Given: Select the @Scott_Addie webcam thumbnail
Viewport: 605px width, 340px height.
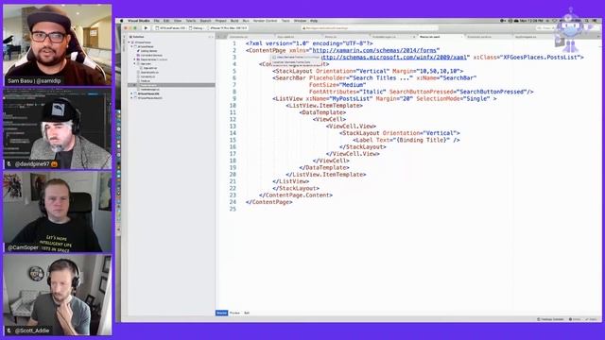Looking at the screenshot, I should tap(58, 295).
